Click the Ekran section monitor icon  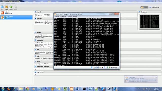[36, 32]
